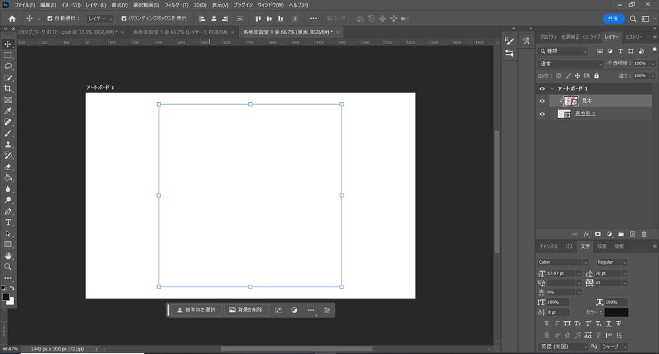The image size is (659, 354).
Task: Add a layer style with fx icon
Action: pyautogui.click(x=586, y=234)
